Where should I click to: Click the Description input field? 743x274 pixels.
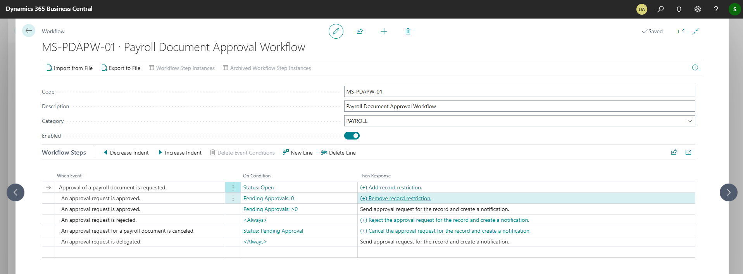point(519,106)
